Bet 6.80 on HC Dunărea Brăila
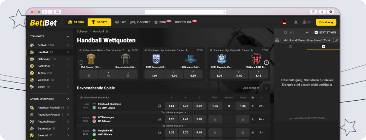The image size is (366, 140). [193, 74]
